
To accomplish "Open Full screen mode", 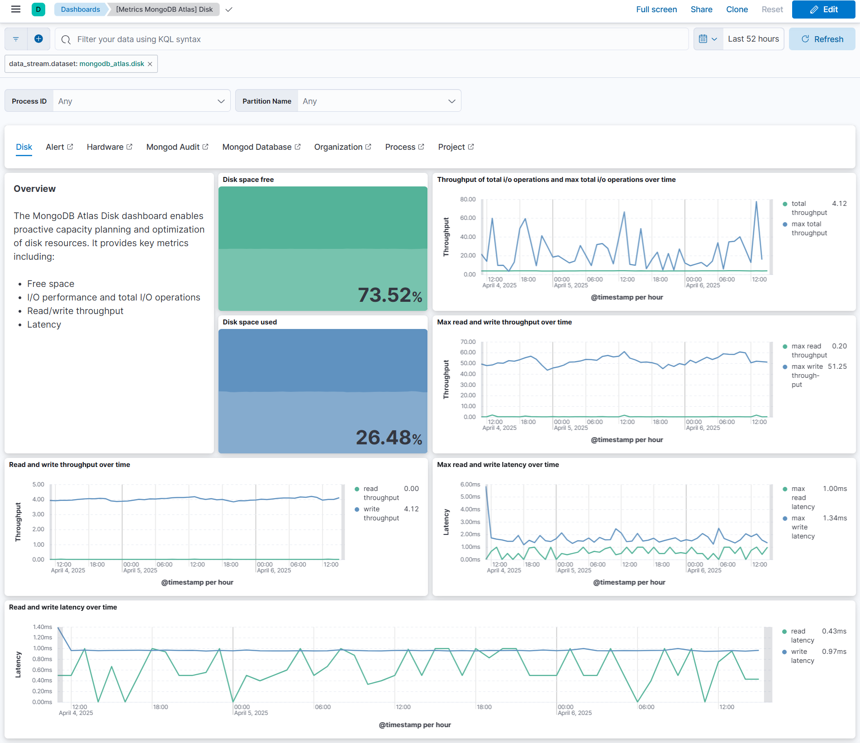I will pyautogui.click(x=656, y=9).
